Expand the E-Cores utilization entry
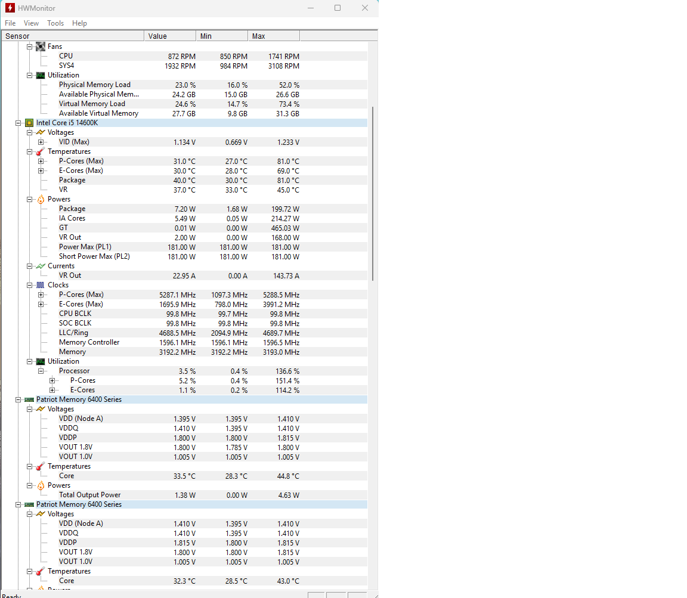Screen dimensions: 687x598 pos(52,391)
